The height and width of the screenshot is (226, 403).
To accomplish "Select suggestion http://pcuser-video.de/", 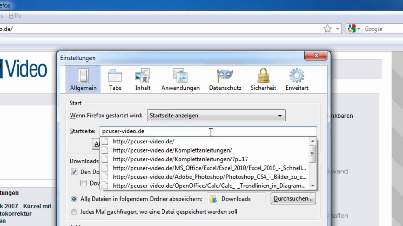I will coord(204,141).
